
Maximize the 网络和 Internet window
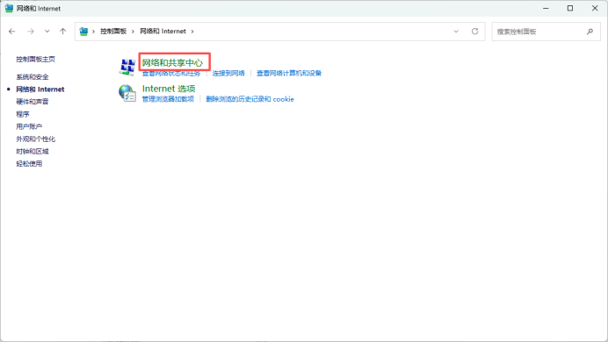[x=570, y=8]
